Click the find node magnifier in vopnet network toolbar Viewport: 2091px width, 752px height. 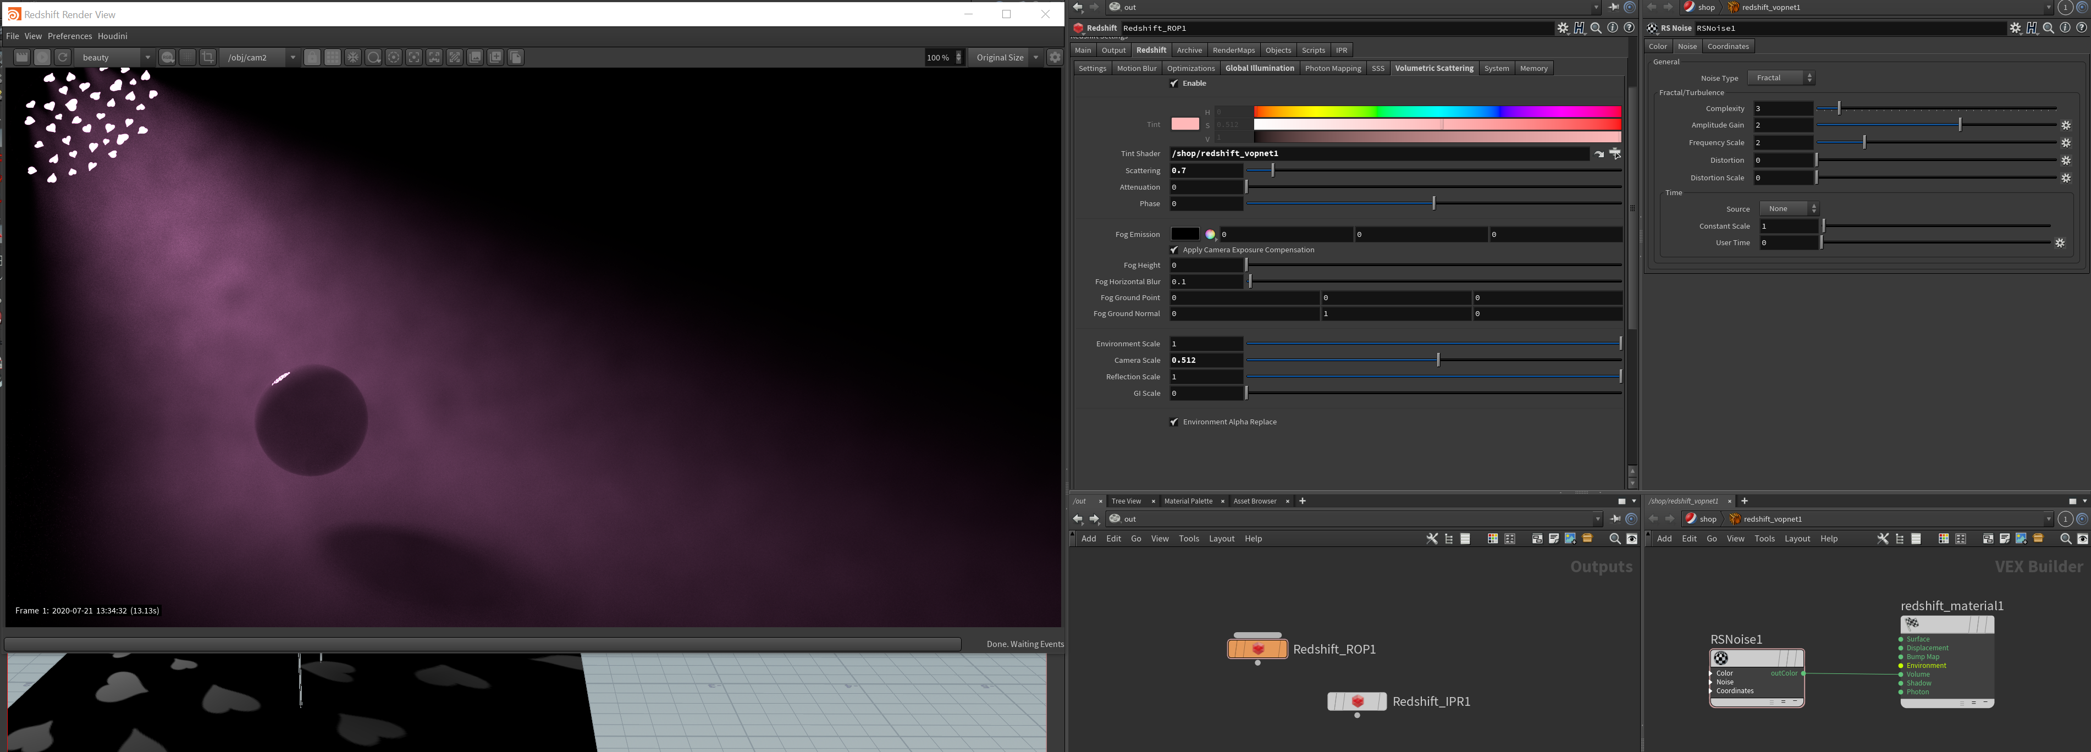tap(2066, 539)
